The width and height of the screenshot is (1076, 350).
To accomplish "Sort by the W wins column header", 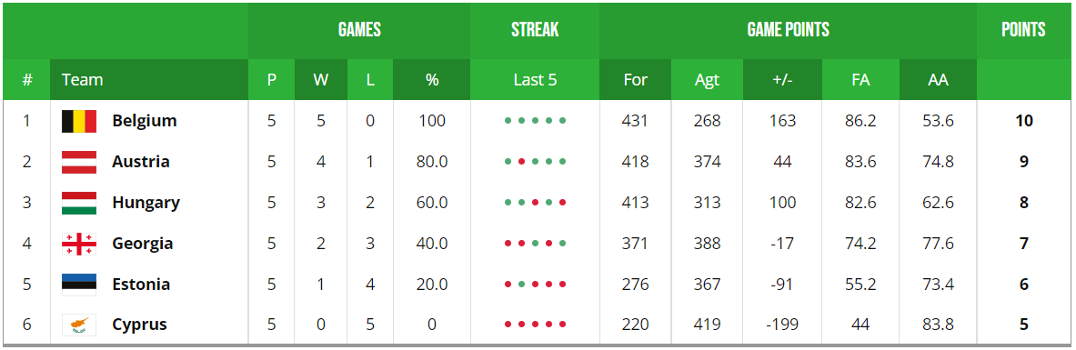I will (320, 80).
